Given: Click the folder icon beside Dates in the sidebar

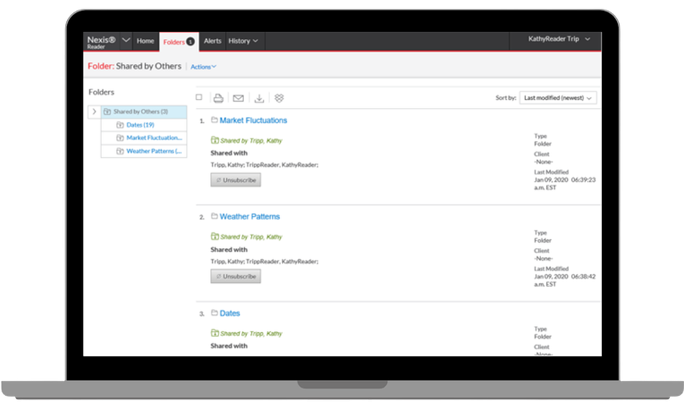Looking at the screenshot, I should [x=121, y=124].
